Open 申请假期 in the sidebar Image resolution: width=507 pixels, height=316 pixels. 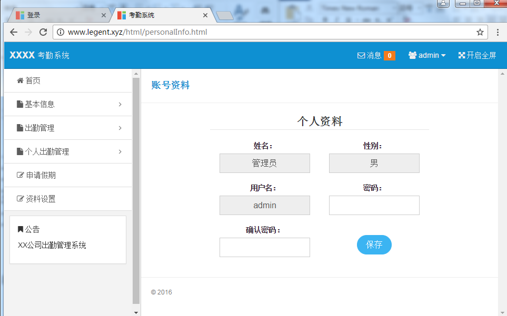[x=68, y=175]
